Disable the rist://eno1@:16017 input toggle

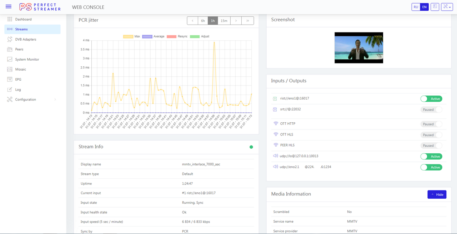point(431,99)
